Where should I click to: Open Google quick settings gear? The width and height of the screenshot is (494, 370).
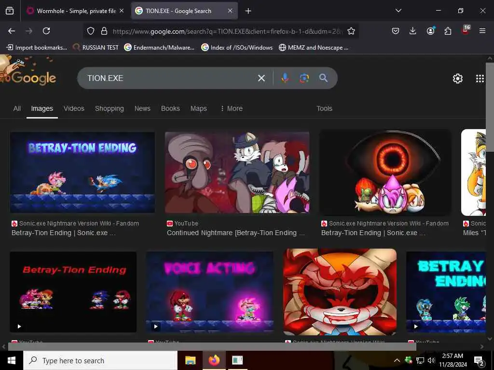point(457,79)
